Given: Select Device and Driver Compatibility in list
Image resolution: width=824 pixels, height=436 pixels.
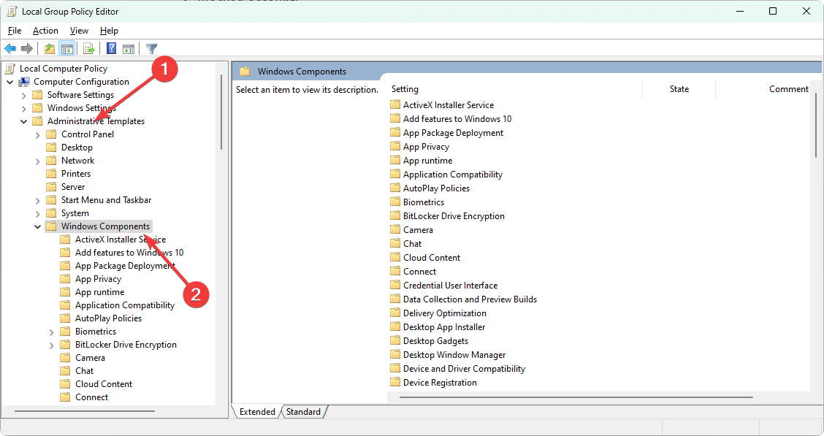Looking at the screenshot, I should [x=464, y=369].
